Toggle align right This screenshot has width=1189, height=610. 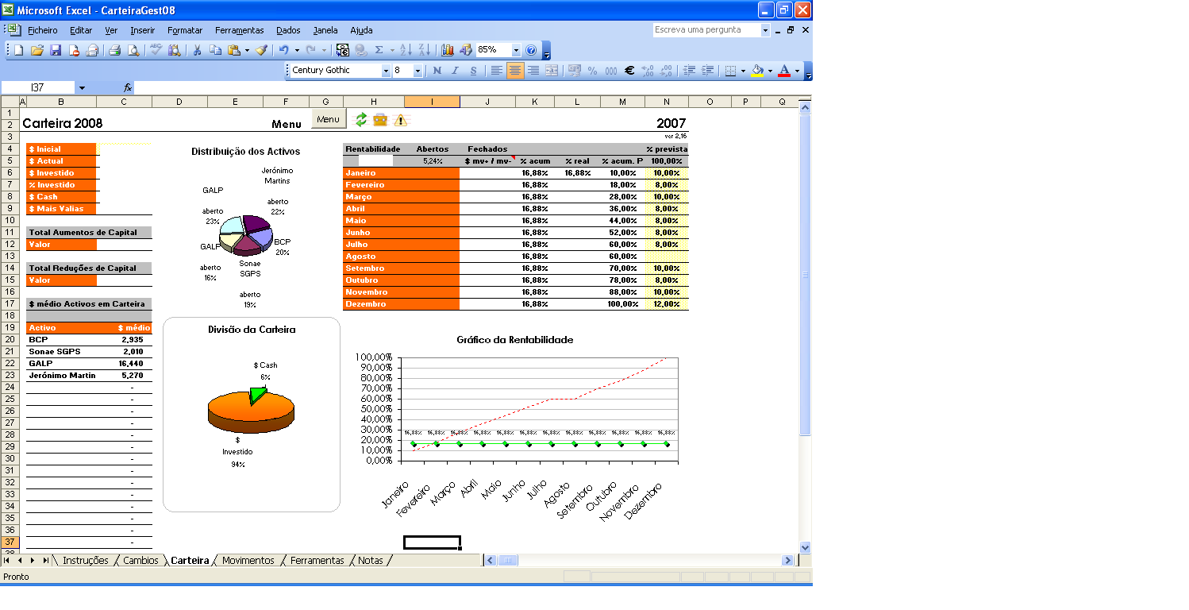tap(533, 71)
